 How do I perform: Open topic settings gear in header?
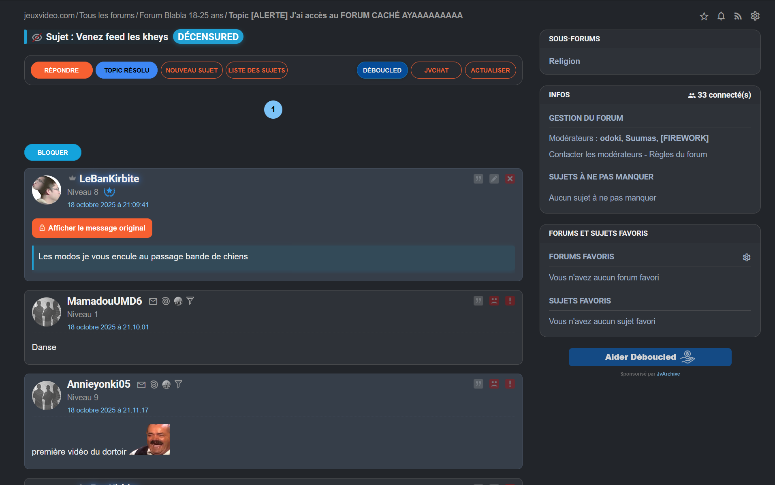tap(755, 16)
